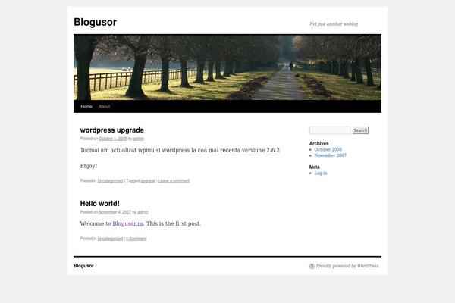
Task: Click the 'Enjoy!' paragraph text
Action: pos(89,166)
